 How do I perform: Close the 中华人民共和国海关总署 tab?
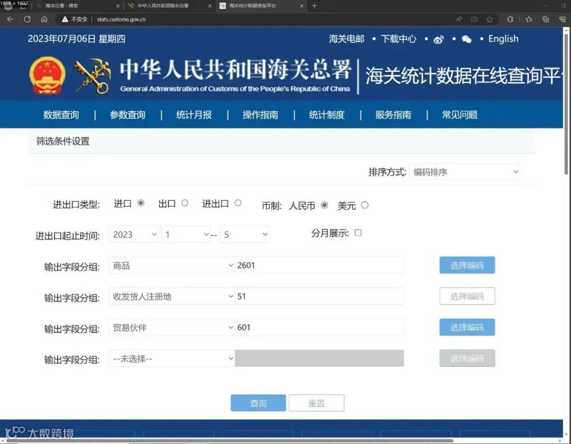209,6
